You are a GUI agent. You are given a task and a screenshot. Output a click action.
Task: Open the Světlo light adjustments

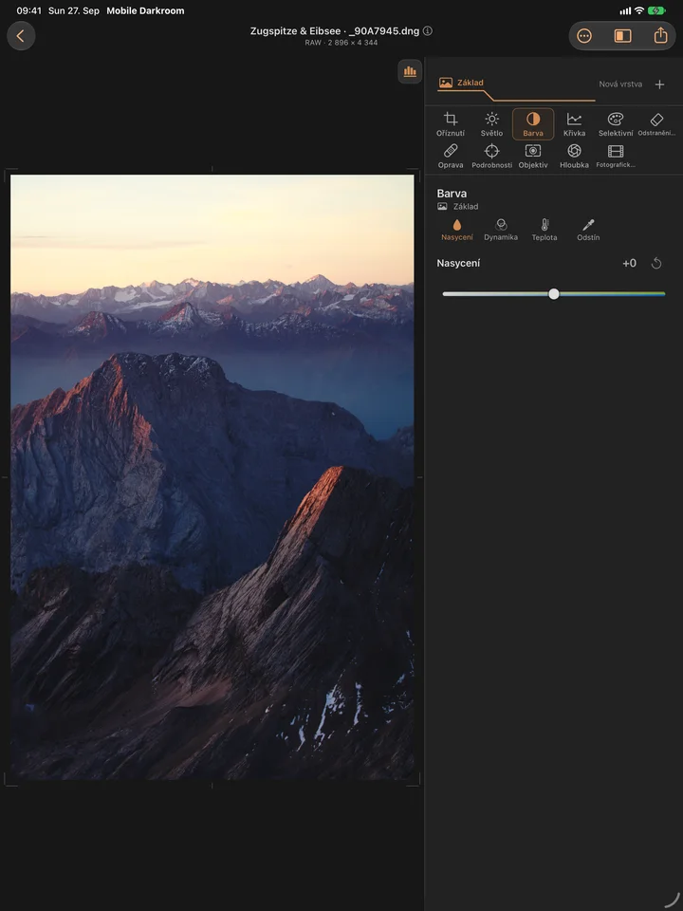491,124
